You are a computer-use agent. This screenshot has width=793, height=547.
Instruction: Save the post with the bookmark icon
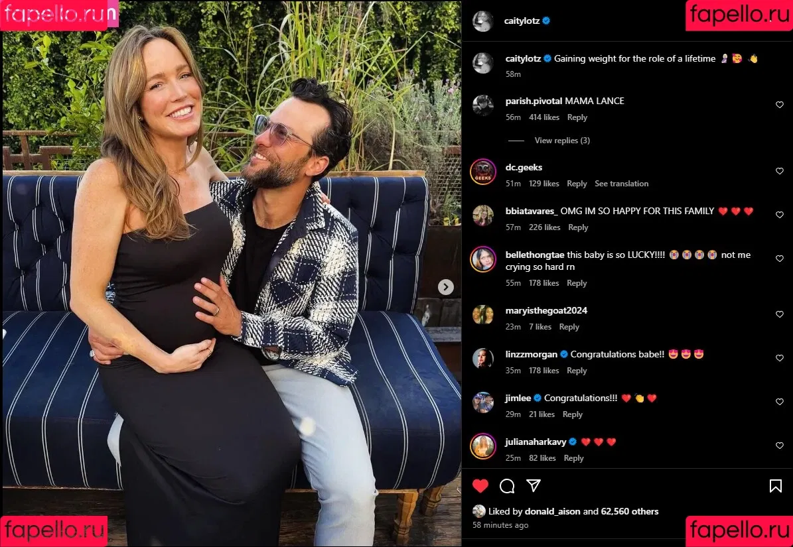point(775,486)
